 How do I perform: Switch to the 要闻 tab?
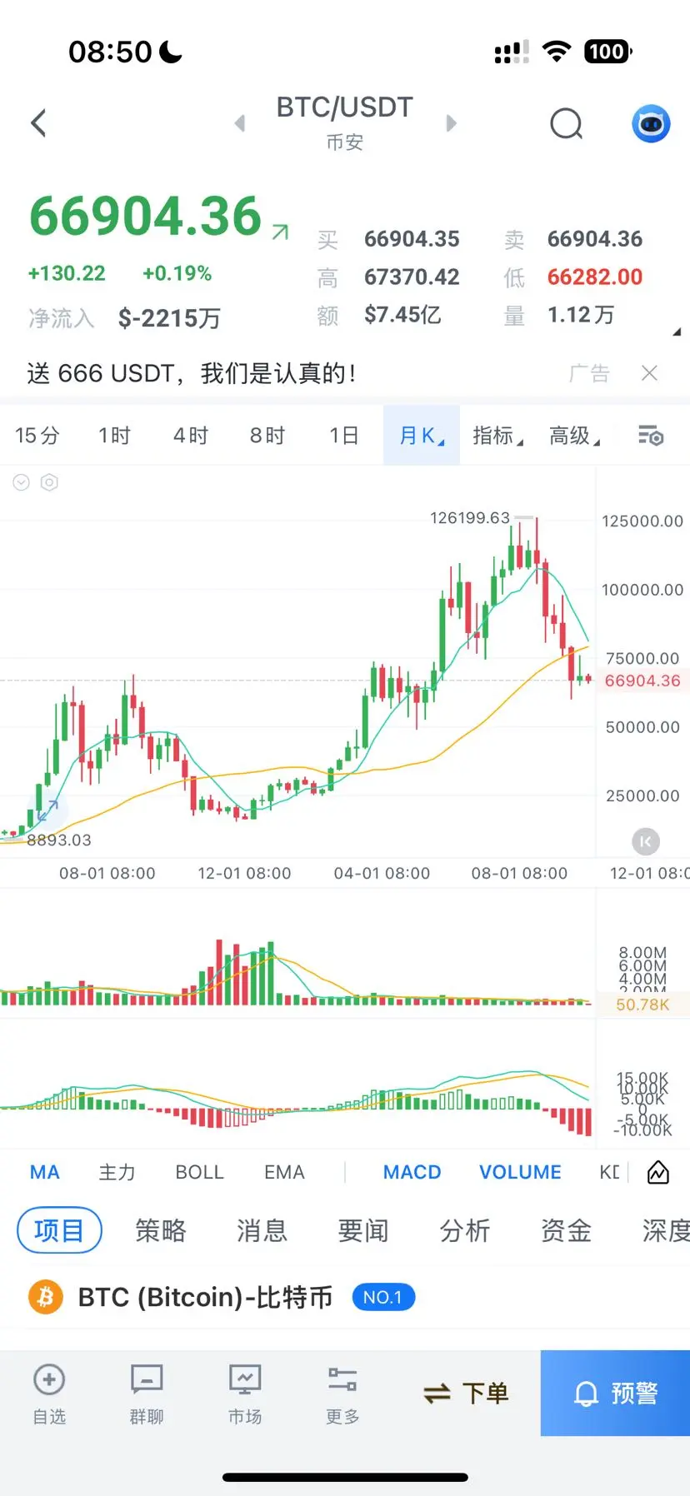363,1230
